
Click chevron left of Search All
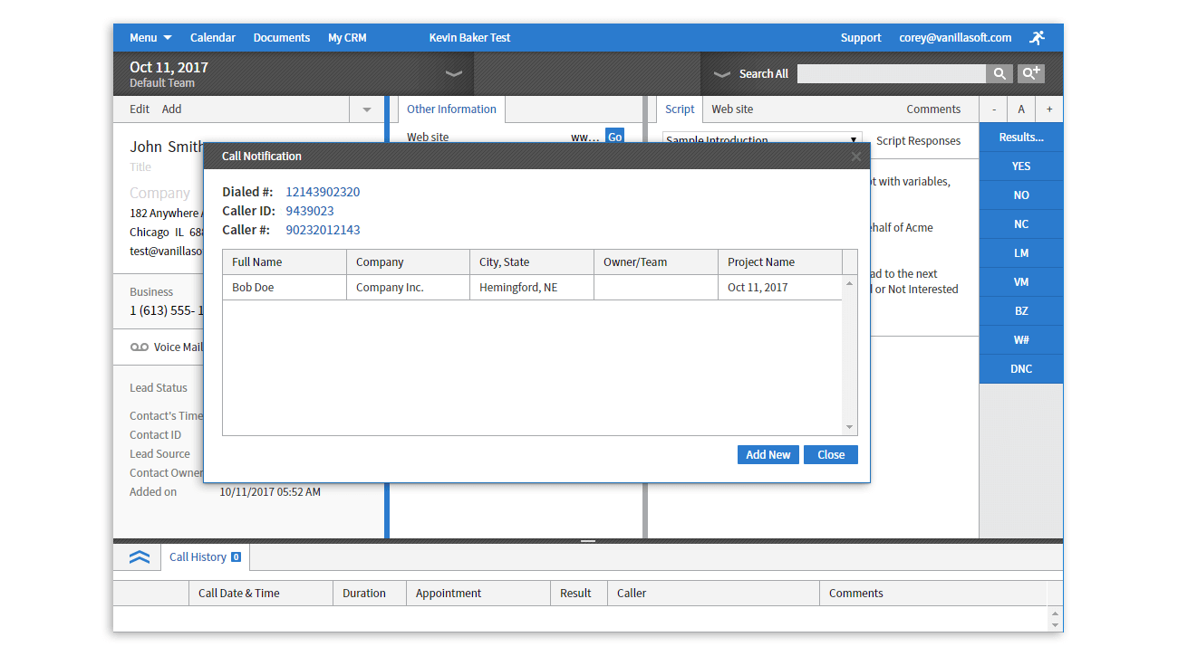(722, 74)
